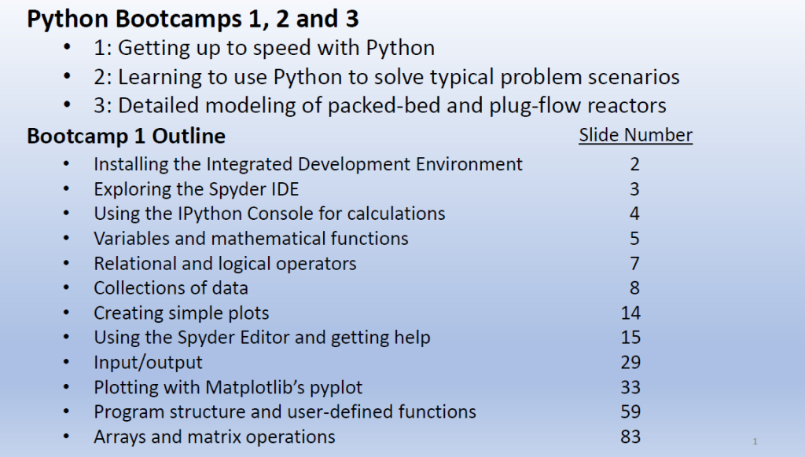Click "Using the Spyder Editor and getting help"

[262, 338]
